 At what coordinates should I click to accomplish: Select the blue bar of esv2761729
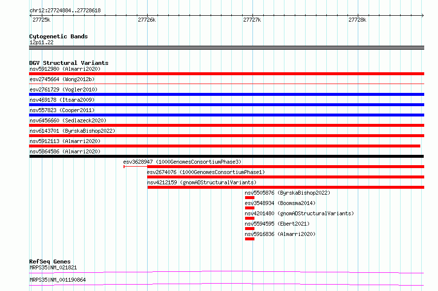tap(226, 94)
